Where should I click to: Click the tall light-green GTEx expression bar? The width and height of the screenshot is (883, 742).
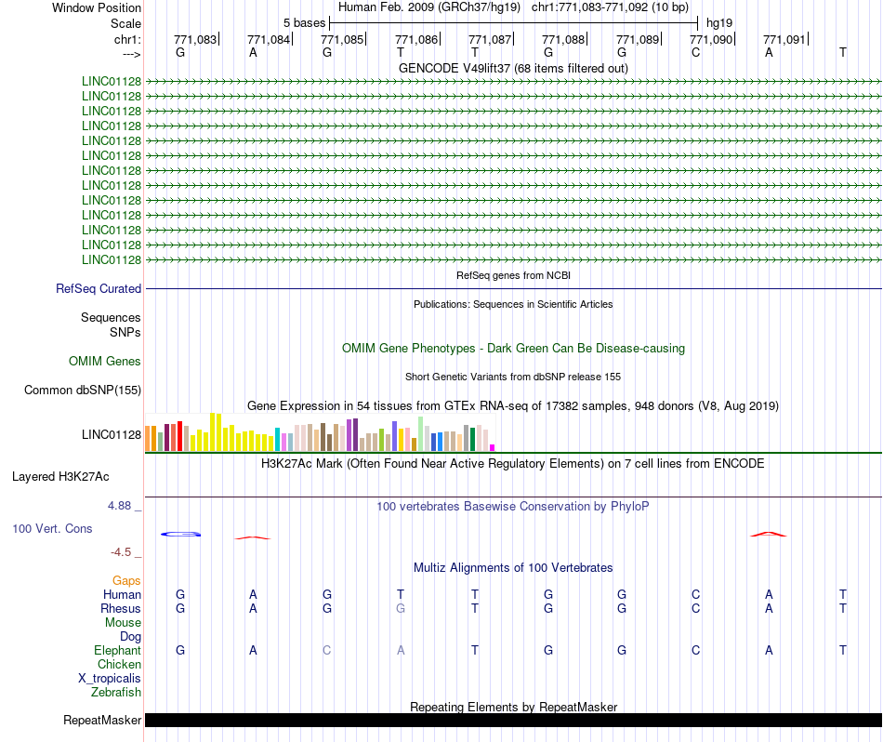421,434
